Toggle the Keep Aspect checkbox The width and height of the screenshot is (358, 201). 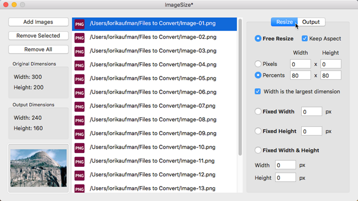(305, 38)
